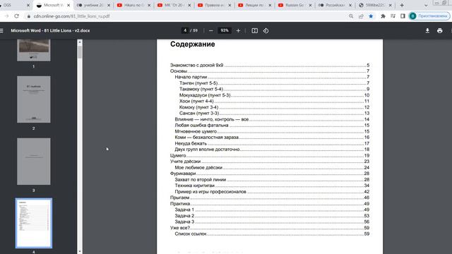Expand the tab search chevron
The height and width of the screenshot is (254, 452).
click(x=426, y=5)
